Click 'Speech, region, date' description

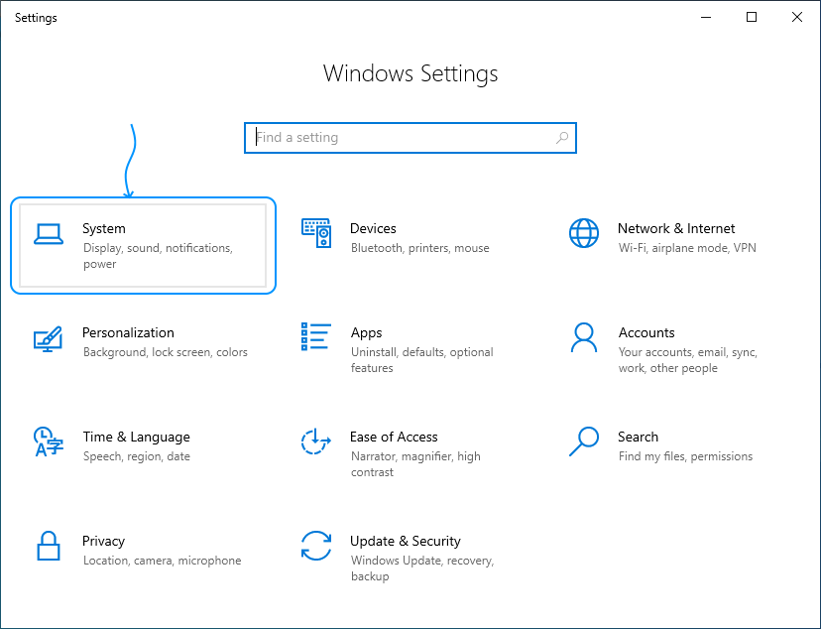[x=136, y=456]
